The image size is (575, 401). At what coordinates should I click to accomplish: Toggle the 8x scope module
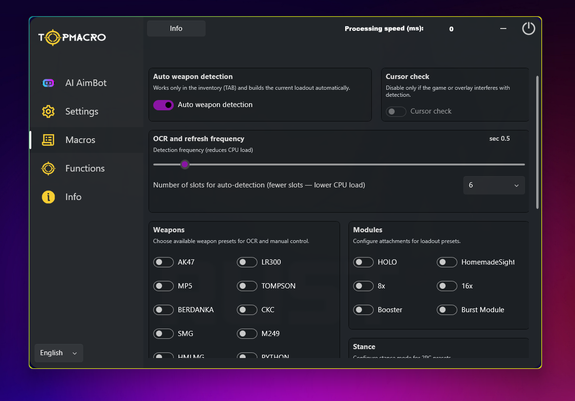[x=363, y=286]
